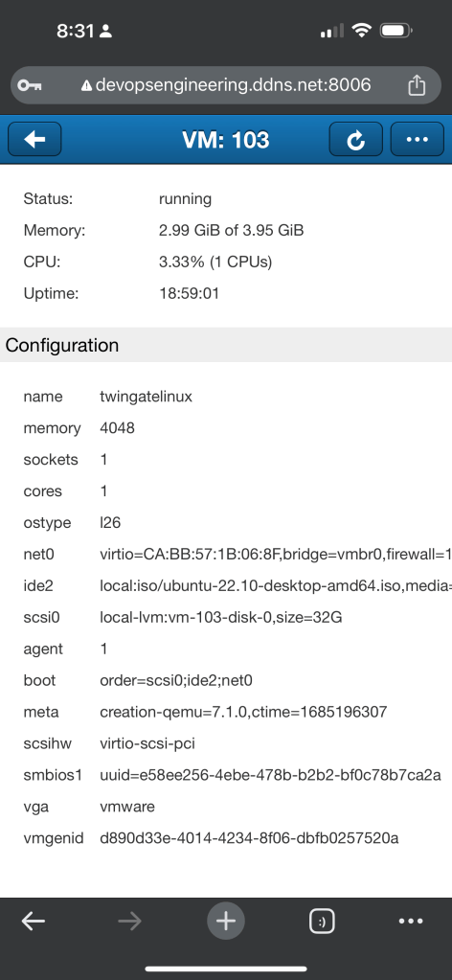Tap the battery indicator in status bar
Viewport: 452px width, 980px height.
pos(395,30)
